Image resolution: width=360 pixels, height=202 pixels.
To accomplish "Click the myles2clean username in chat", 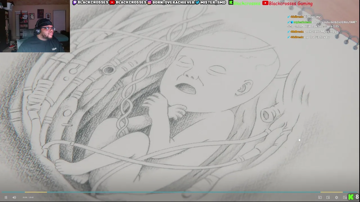I will pos(302,22).
